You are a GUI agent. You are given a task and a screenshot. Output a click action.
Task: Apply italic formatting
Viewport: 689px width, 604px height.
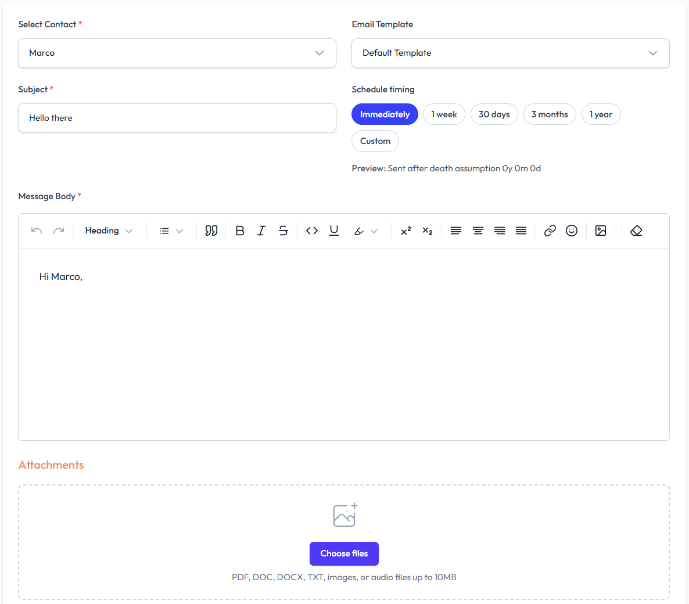click(x=261, y=231)
